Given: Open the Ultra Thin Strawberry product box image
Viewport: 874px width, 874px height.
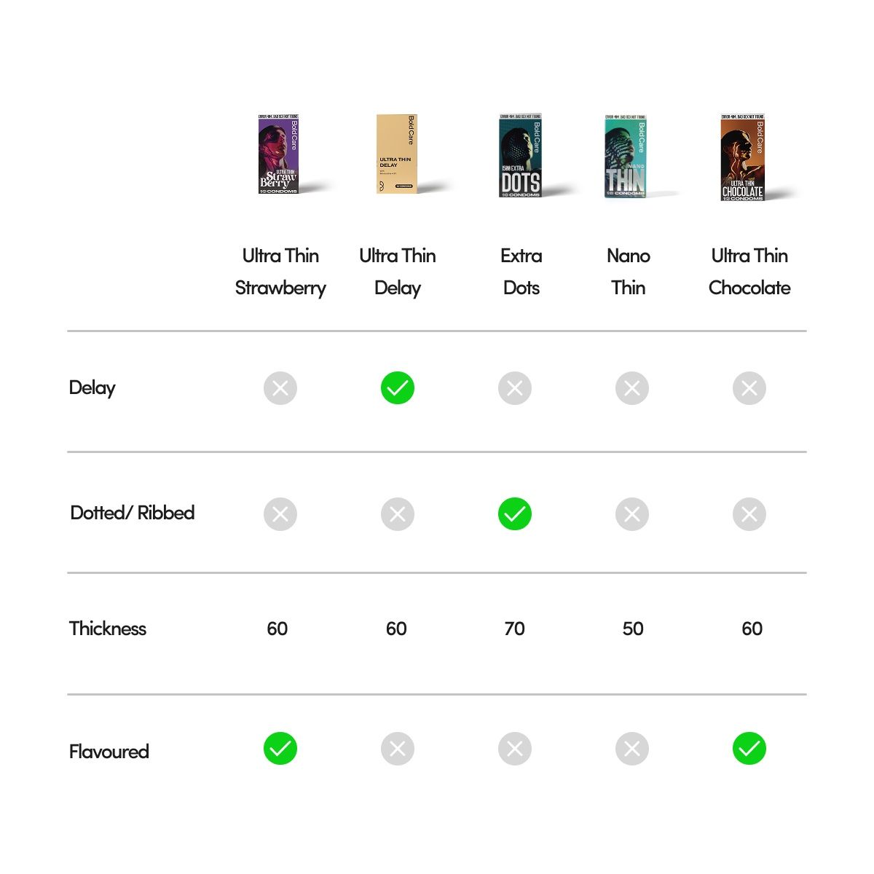Looking at the screenshot, I should point(279,154).
